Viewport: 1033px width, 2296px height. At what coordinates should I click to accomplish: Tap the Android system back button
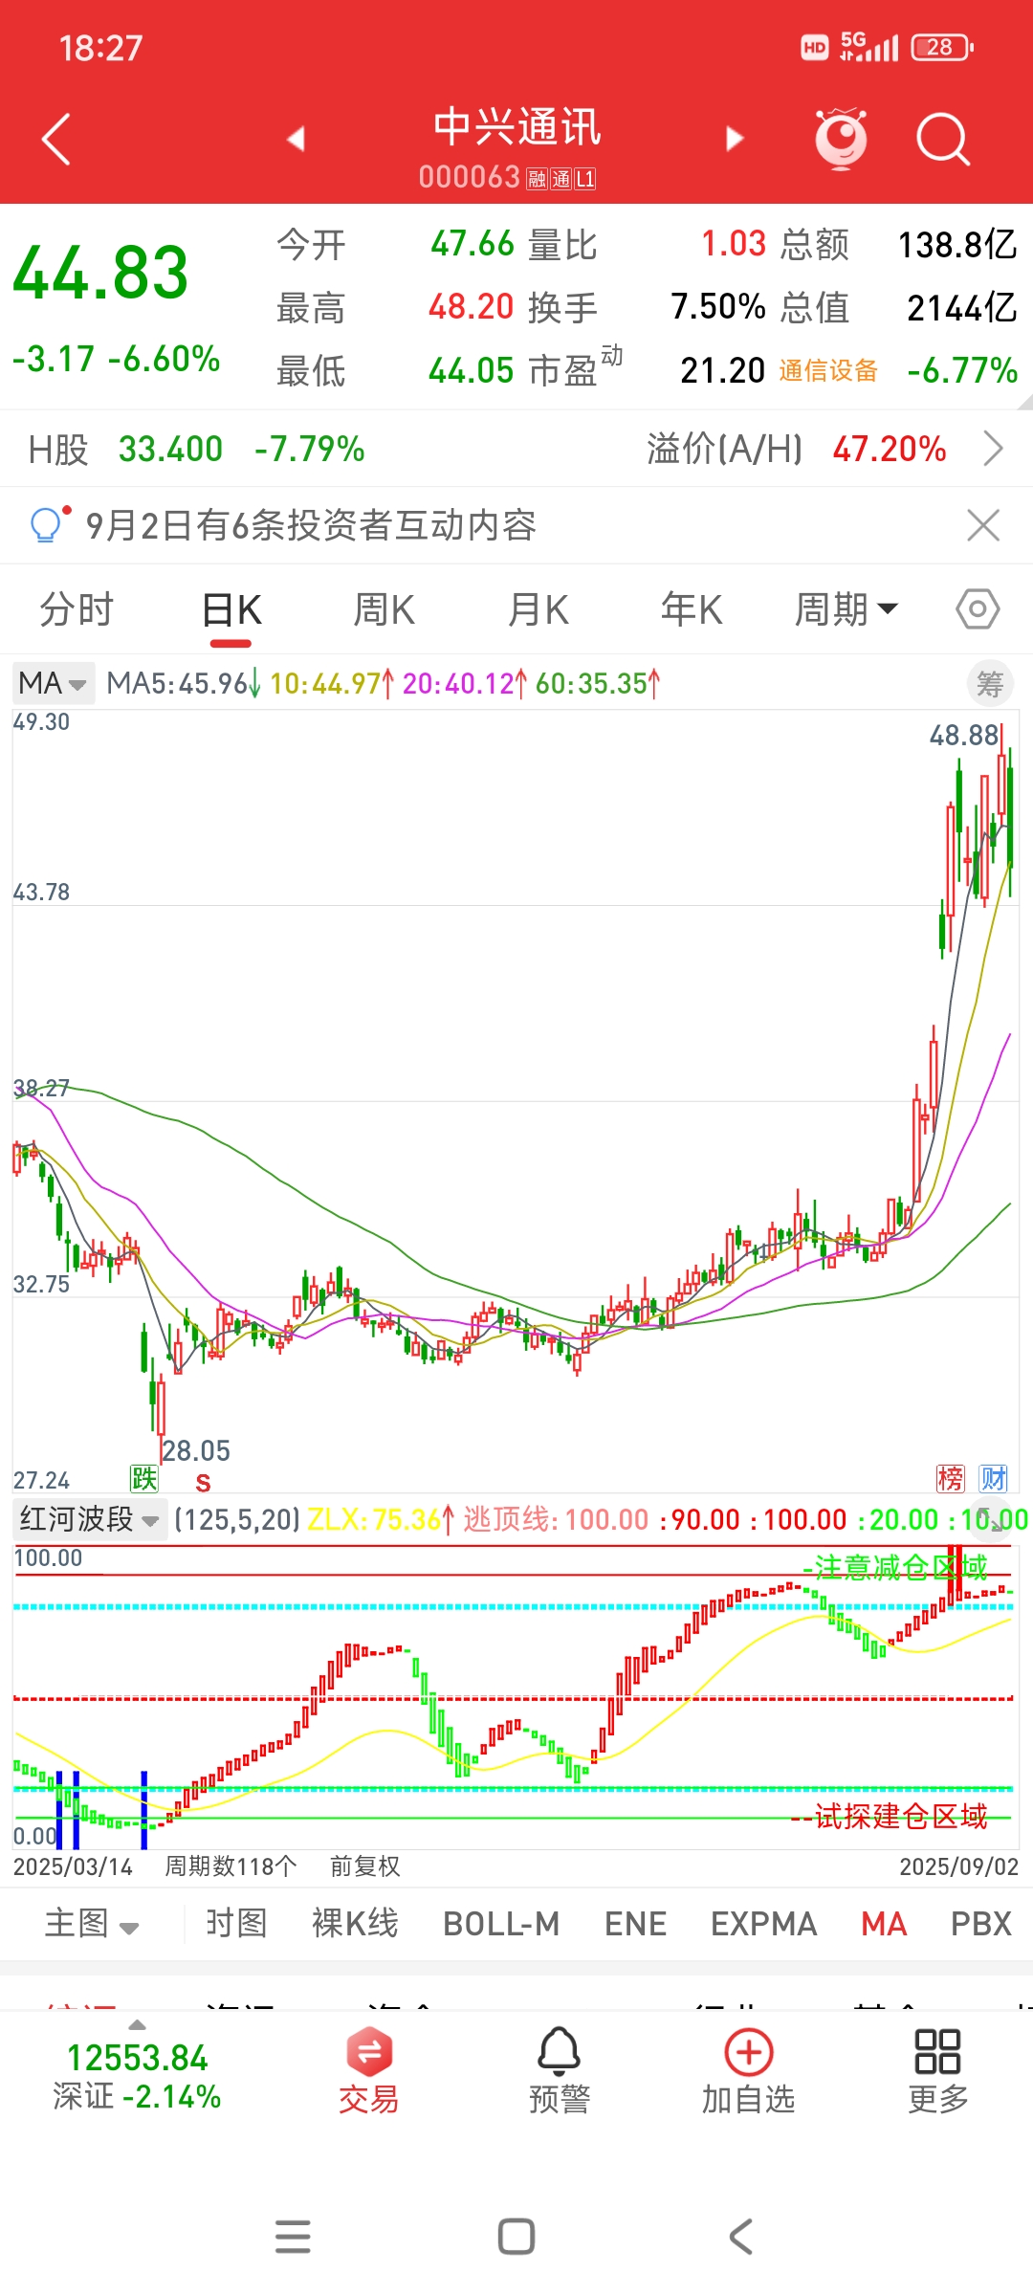click(x=741, y=2237)
